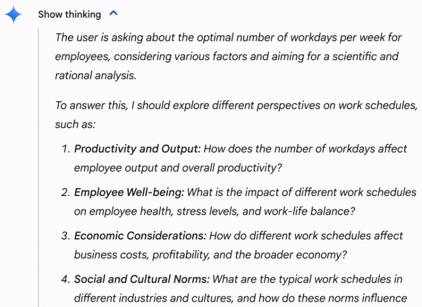Screen dimensions: 422x307
Task: Collapse thinking with the chevron-up arrow
Action: (x=114, y=13)
